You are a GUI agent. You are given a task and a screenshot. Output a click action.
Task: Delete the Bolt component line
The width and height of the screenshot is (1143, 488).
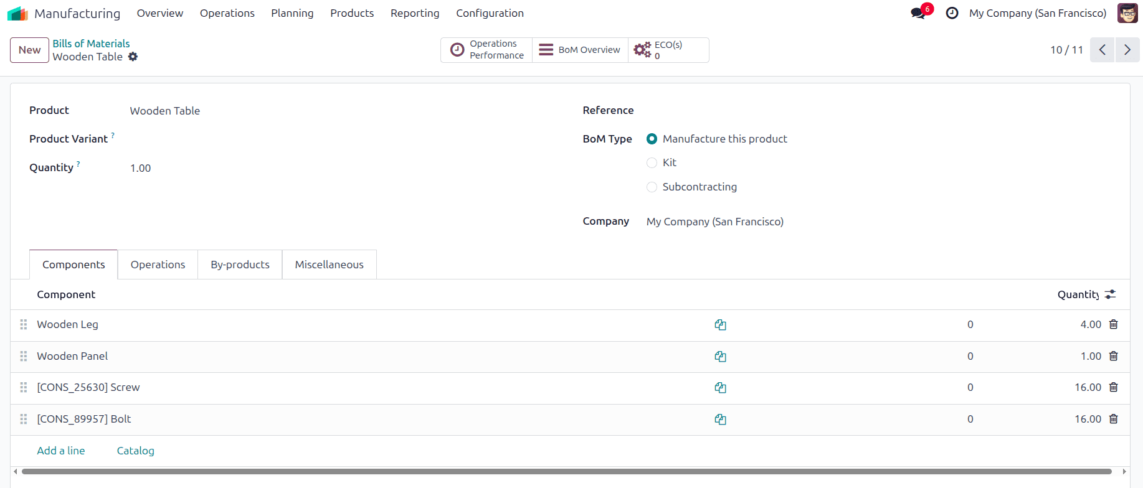(x=1114, y=419)
